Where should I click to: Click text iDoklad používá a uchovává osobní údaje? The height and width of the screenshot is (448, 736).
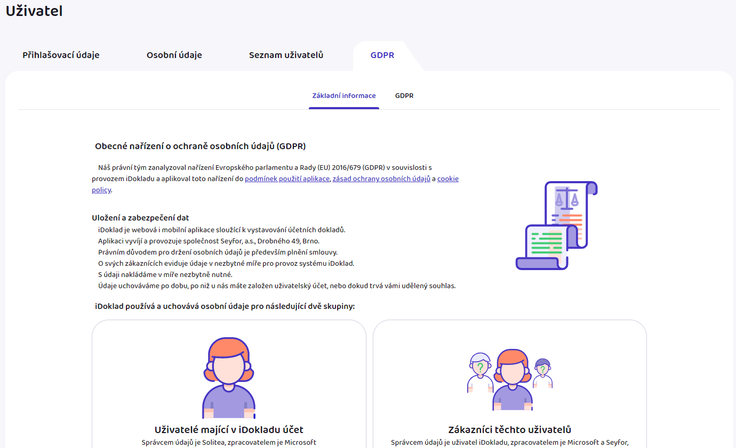[225, 307]
